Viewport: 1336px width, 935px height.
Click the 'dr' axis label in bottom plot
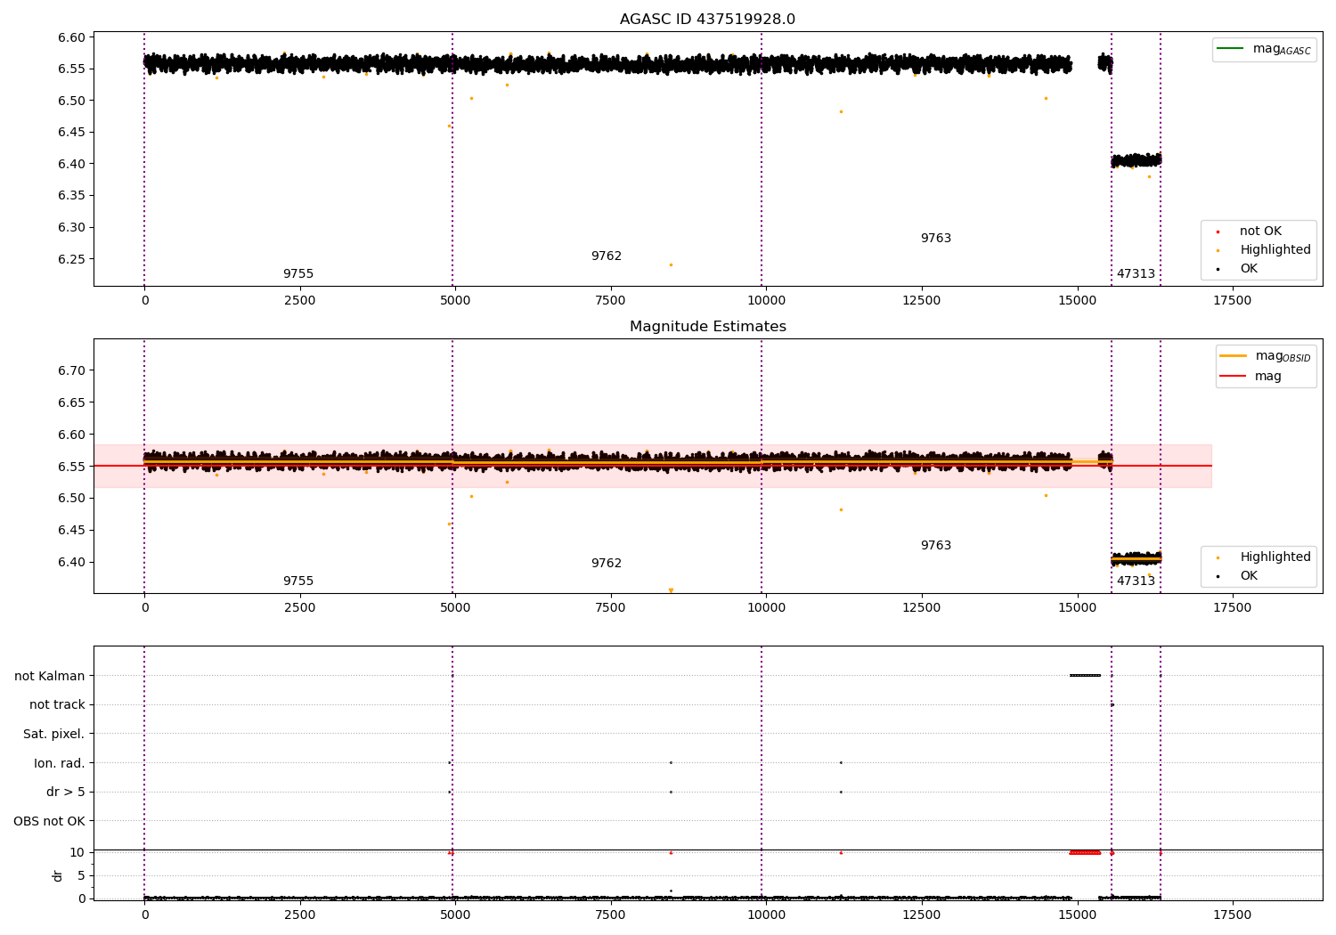tap(58, 875)
